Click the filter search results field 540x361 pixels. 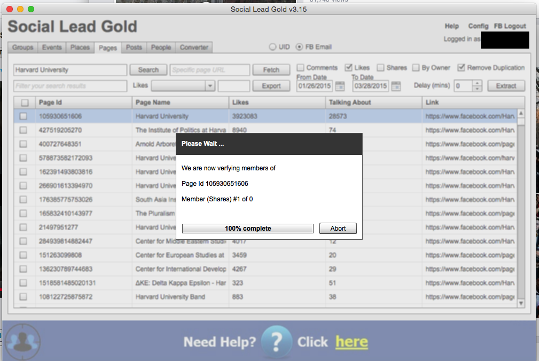71,86
